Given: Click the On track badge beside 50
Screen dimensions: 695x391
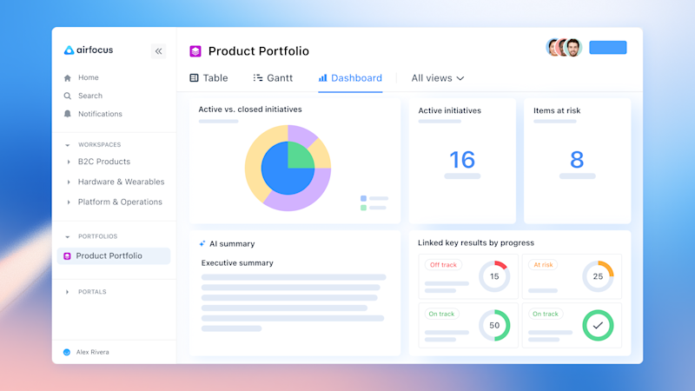Looking at the screenshot, I should point(441,314).
